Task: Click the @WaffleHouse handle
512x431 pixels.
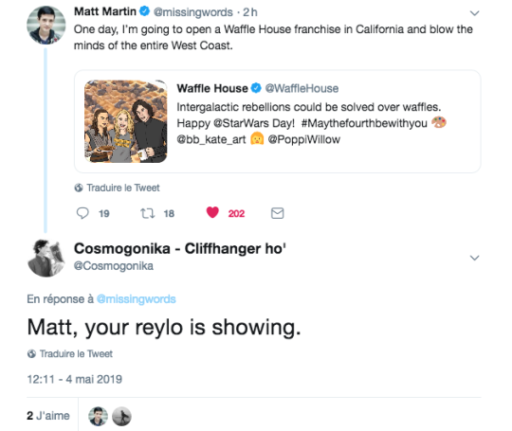Action: (x=302, y=88)
